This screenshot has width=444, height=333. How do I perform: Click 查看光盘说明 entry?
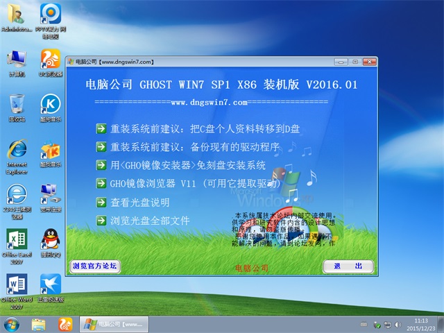click(139, 203)
